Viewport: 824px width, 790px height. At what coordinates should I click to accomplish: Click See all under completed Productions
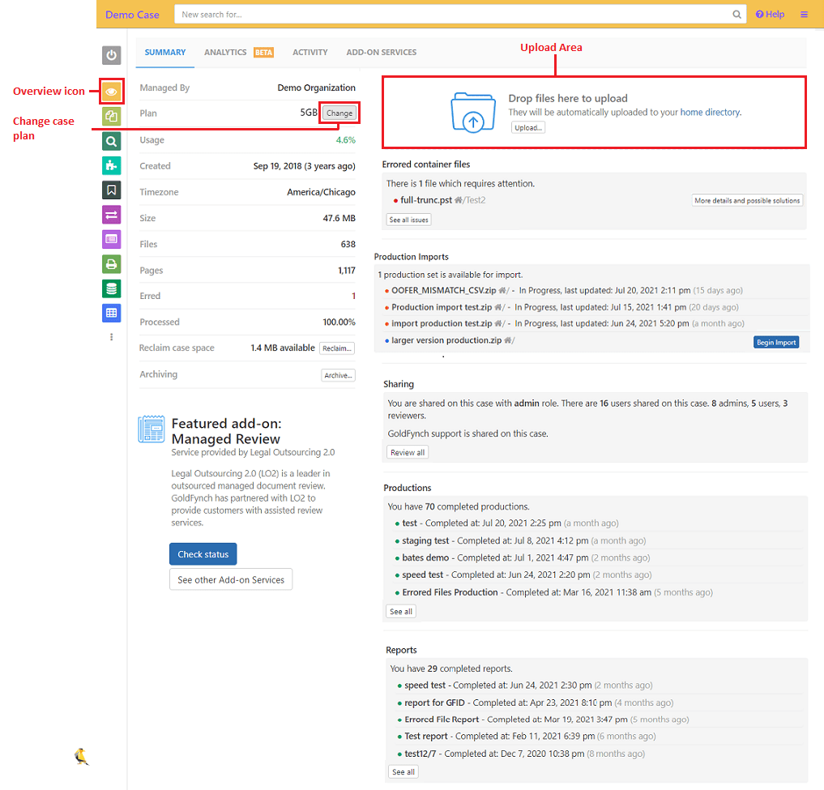(x=400, y=611)
